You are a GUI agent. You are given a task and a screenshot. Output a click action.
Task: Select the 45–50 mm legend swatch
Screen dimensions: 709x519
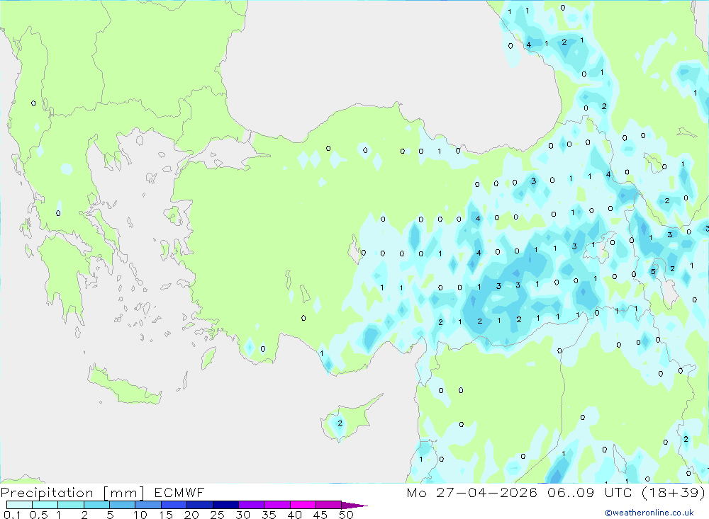[329, 505]
